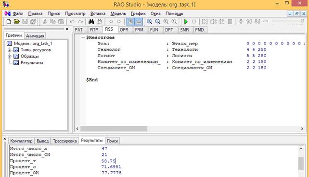
Task: Navigate back with left arrow icon
Action: tap(111, 22)
